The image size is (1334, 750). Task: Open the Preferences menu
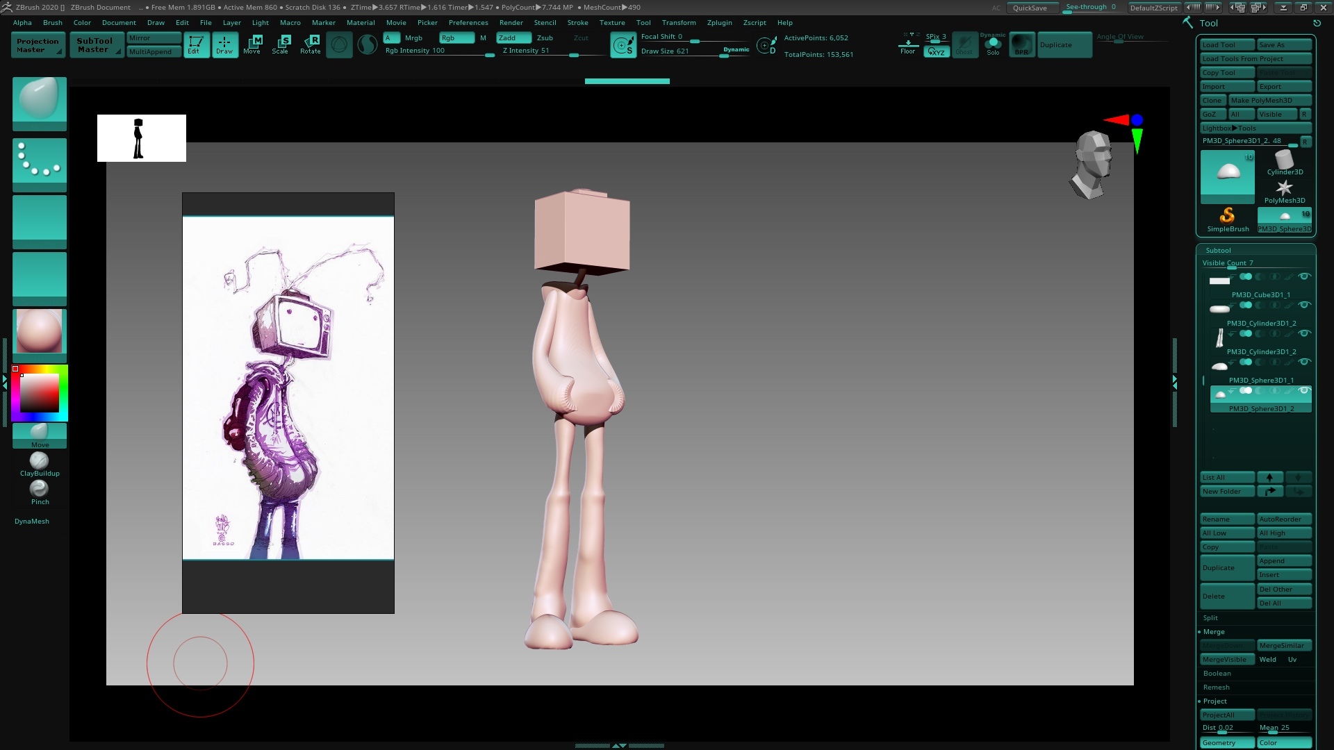click(x=468, y=23)
